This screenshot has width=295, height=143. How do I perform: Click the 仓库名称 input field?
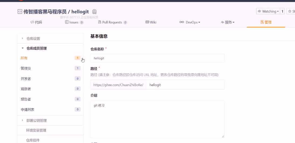pos(157,58)
